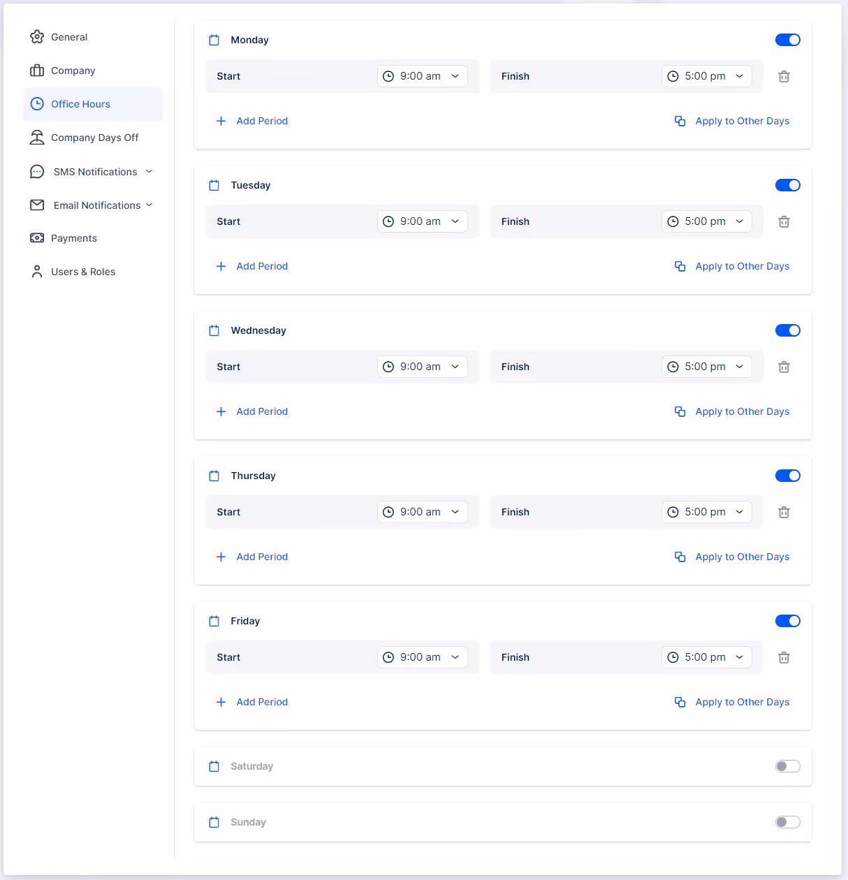Disable Thursday office hours switch

click(788, 476)
